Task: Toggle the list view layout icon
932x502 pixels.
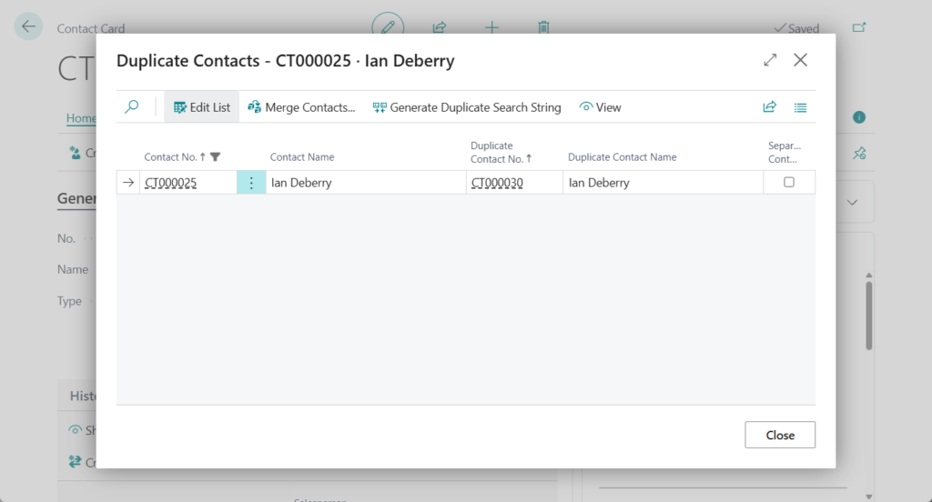Action: 800,107
